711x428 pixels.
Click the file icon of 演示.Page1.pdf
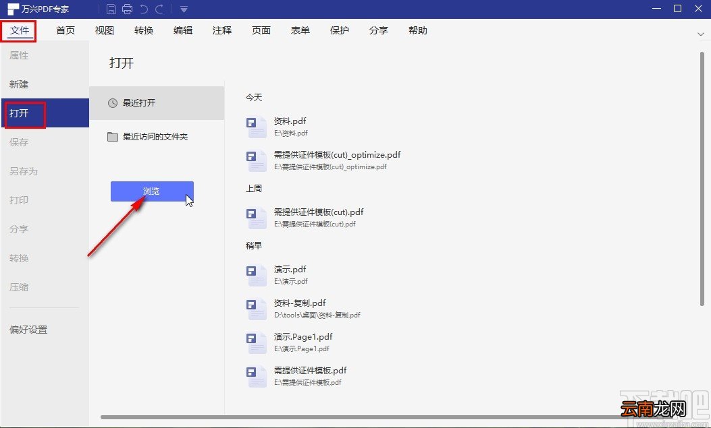(256, 343)
